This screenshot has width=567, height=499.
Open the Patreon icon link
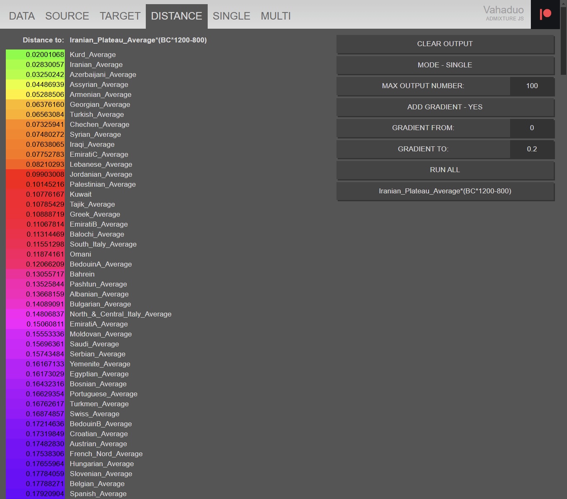coord(545,14)
